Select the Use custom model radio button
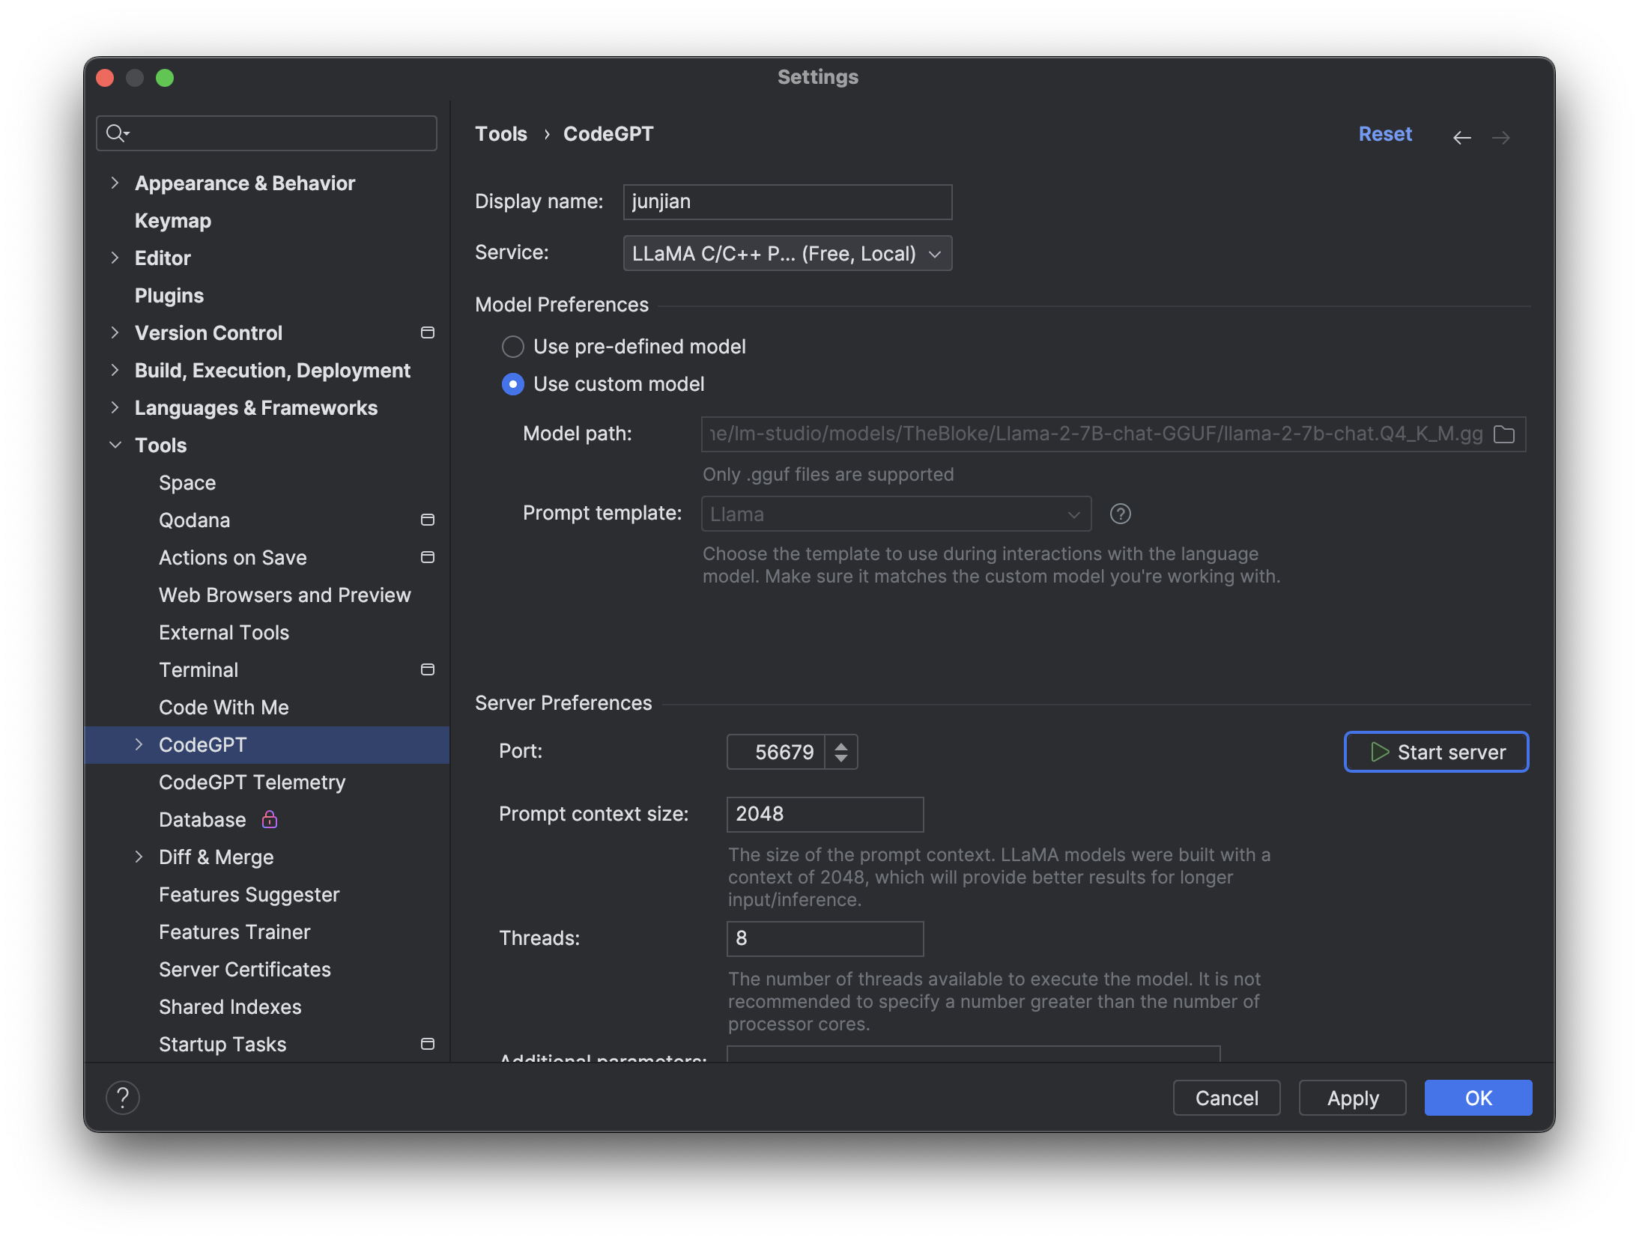 [x=513, y=384]
